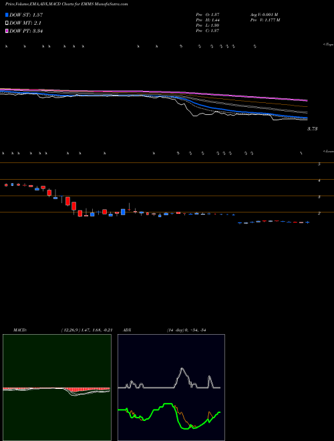Click the '<Lows' marker row label
The width and height of the screenshot is (334, 441).
328,151
